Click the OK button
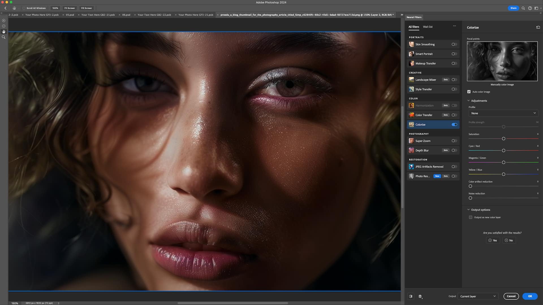The height and width of the screenshot is (305, 543). click(x=529, y=296)
